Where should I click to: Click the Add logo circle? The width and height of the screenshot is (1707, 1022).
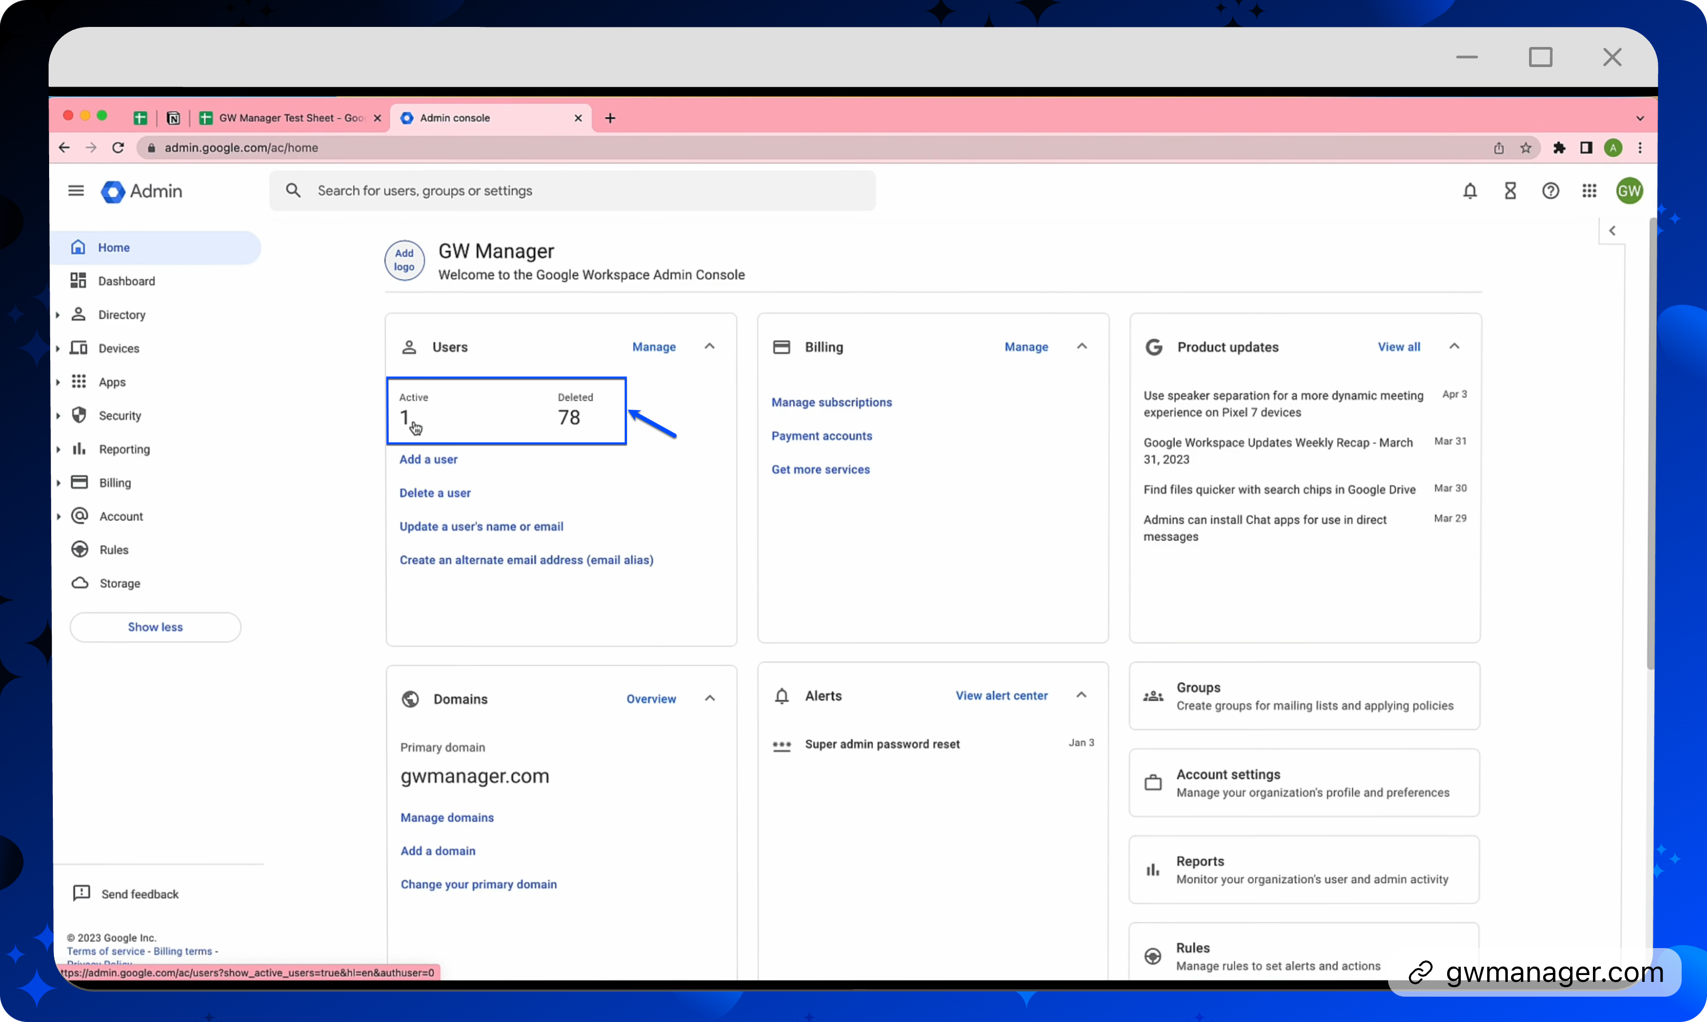[404, 260]
